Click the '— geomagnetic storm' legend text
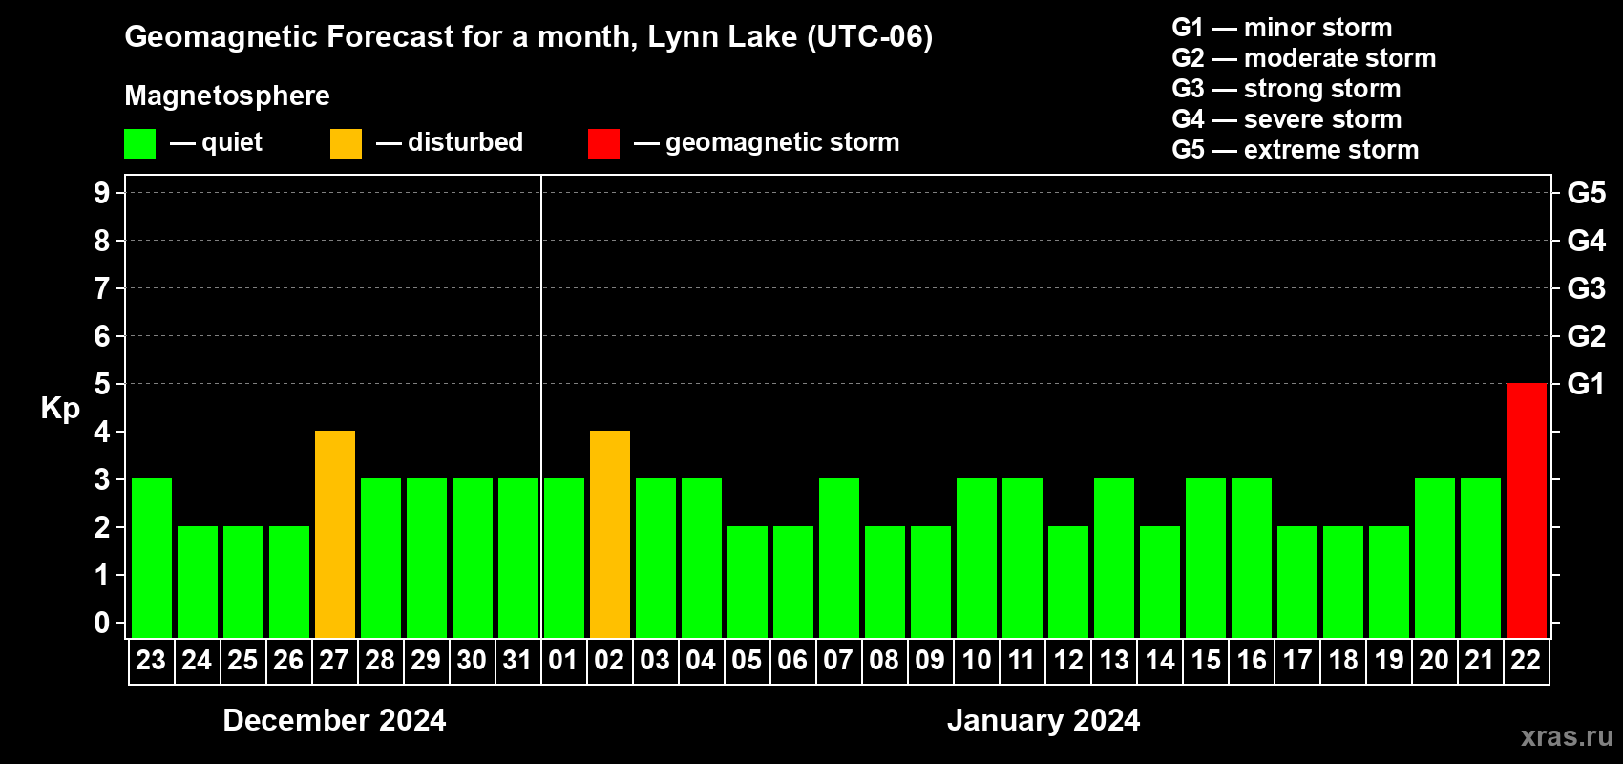Screen dimensions: 1623x764 (x=767, y=142)
